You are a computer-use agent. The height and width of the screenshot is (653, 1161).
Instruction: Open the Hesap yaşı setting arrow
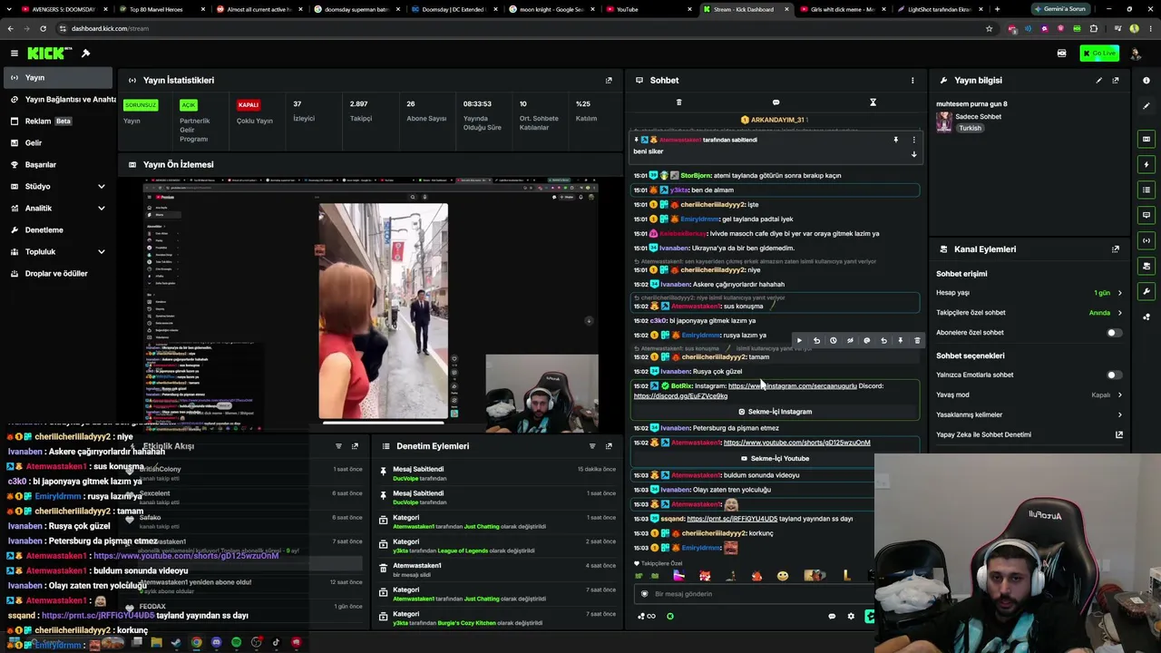click(1119, 293)
